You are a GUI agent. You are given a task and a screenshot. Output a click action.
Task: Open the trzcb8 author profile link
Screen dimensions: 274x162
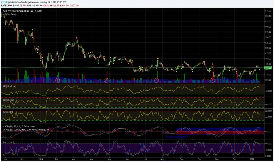[4, 2]
